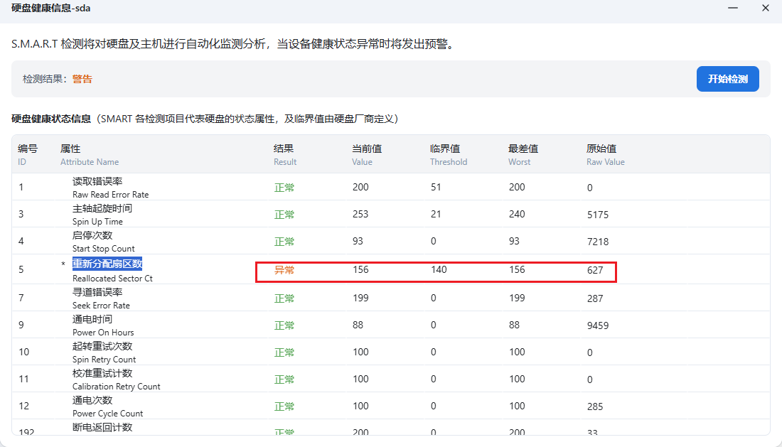Close the 硬盘健康信息-sda window
The height and width of the screenshot is (447, 782).
pyautogui.click(x=765, y=9)
